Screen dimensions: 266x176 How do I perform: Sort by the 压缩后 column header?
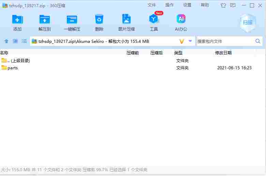(157, 53)
